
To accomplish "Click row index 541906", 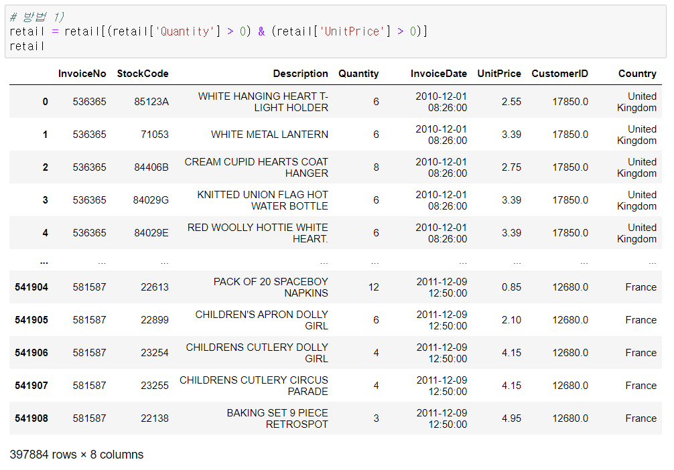I will point(31,353).
